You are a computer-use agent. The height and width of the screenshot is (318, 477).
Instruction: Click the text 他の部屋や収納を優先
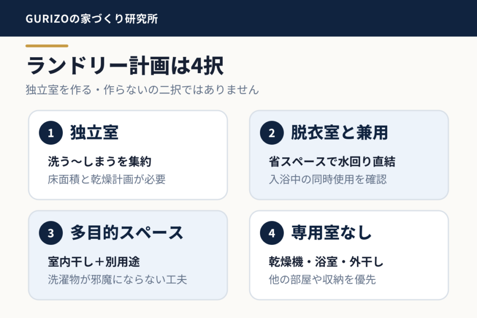(322, 280)
